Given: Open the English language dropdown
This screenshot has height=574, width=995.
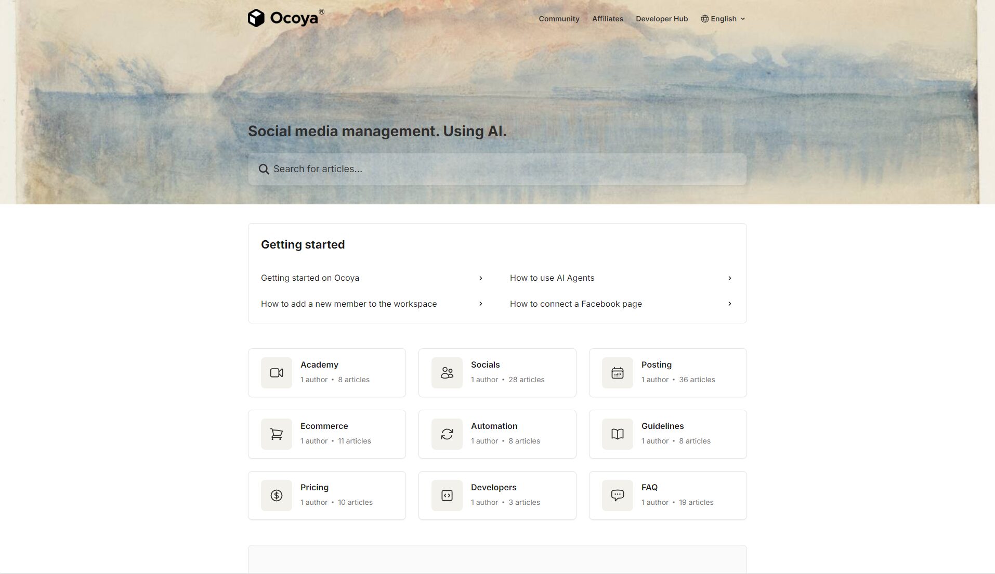Looking at the screenshot, I should pyautogui.click(x=723, y=19).
